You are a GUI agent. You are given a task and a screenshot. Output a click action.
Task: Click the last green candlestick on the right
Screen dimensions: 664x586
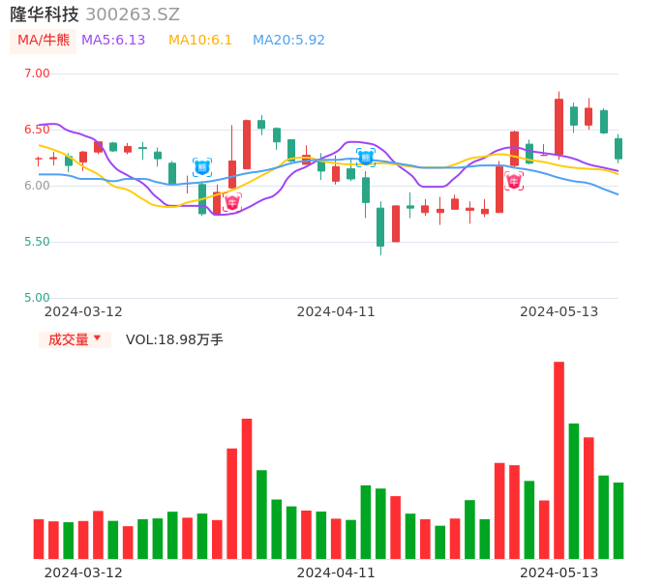[619, 148]
